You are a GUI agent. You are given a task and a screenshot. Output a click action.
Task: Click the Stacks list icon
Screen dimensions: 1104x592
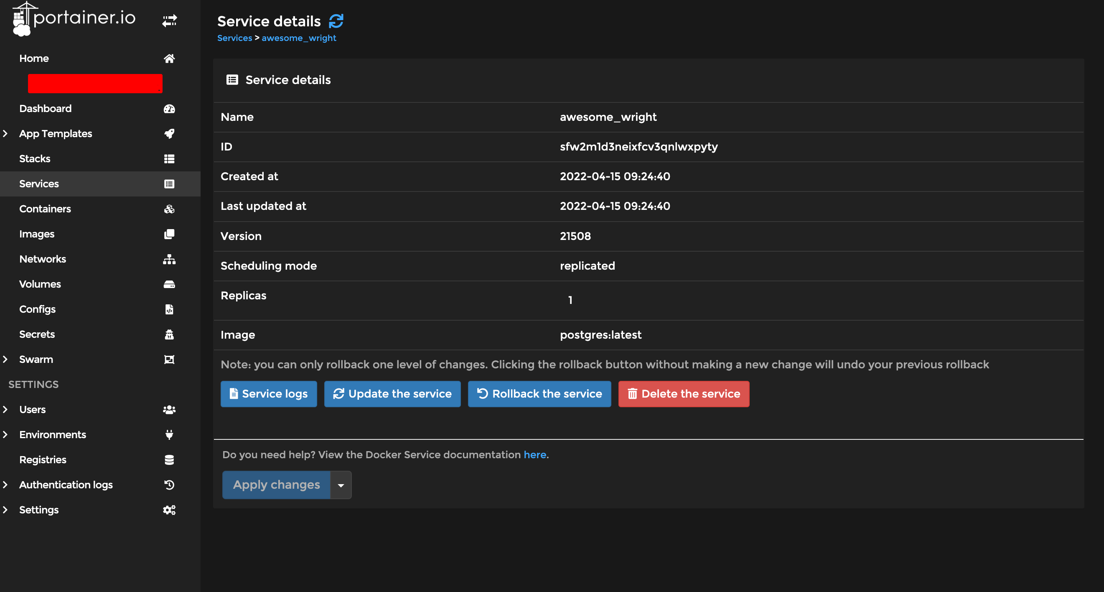tap(169, 158)
